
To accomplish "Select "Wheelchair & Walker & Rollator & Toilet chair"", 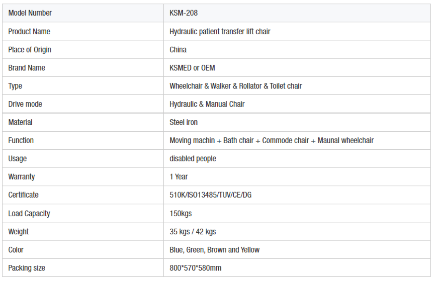I will click(236, 86).
